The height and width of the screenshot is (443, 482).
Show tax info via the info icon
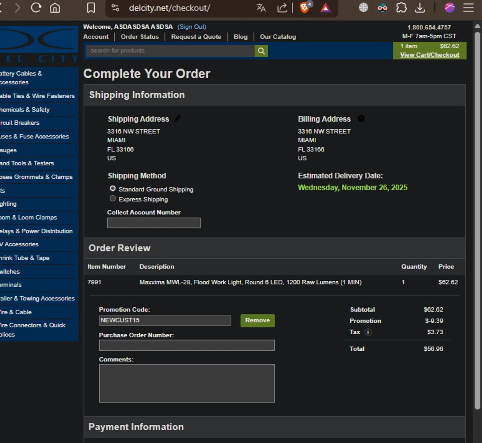[x=368, y=332]
